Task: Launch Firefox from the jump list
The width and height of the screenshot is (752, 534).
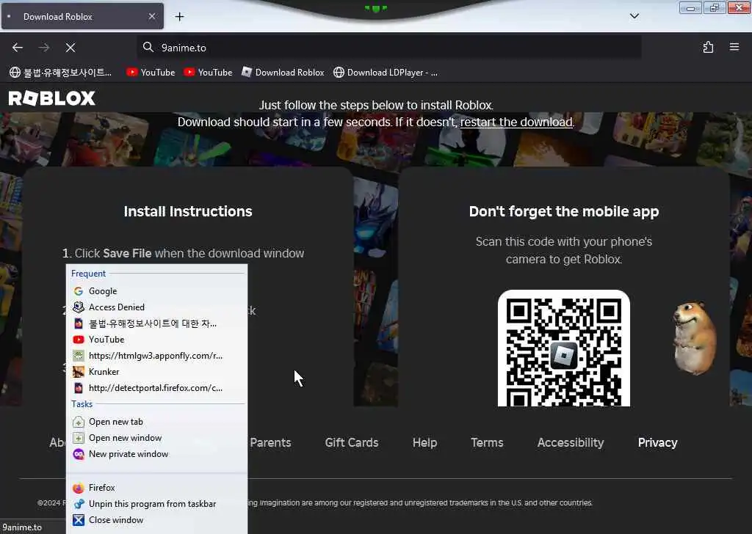Action: pyautogui.click(x=157, y=488)
